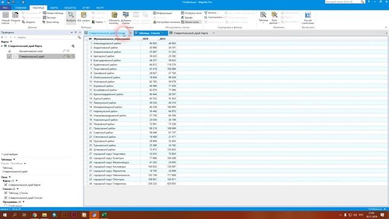Switch to the РАСТР ribbon tab

pyautogui.click(x=100, y=8)
